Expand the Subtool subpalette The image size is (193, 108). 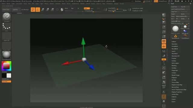click(x=174, y=42)
